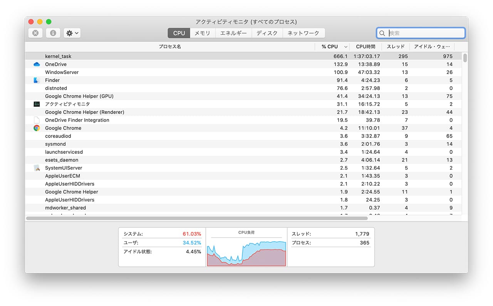Click the Google Chrome icon in process list
The height and width of the screenshot is (306, 493).
[37, 128]
